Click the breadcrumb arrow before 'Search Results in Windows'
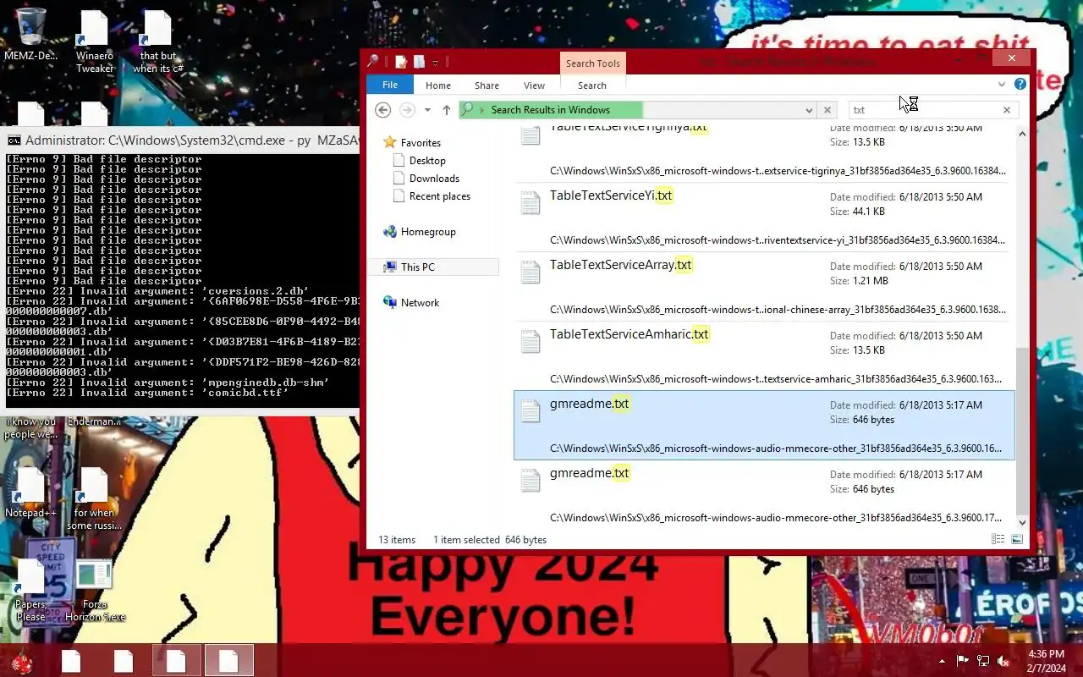This screenshot has width=1083, height=677. (x=482, y=110)
